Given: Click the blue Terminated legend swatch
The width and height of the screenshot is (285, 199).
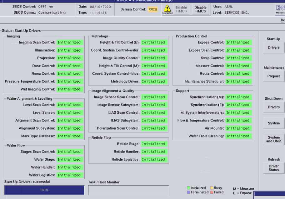Looking at the screenshot, I should coord(188,192).
